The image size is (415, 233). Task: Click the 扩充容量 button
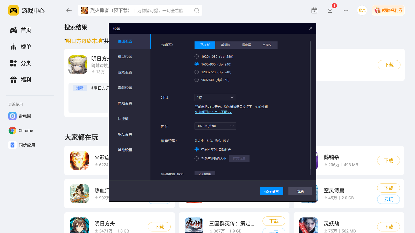point(239,158)
